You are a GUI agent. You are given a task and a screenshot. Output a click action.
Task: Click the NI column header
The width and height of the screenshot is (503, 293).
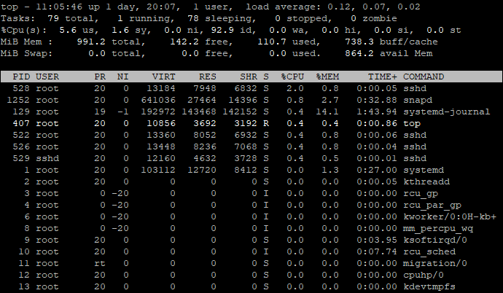click(123, 77)
